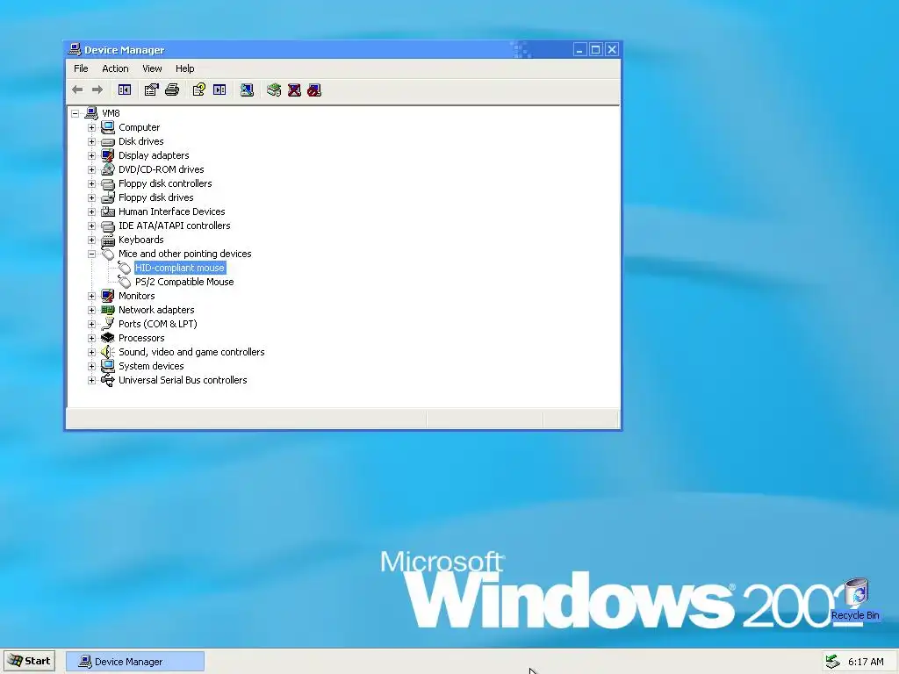Select the DVD/CD-ROM drives label

coord(162,169)
